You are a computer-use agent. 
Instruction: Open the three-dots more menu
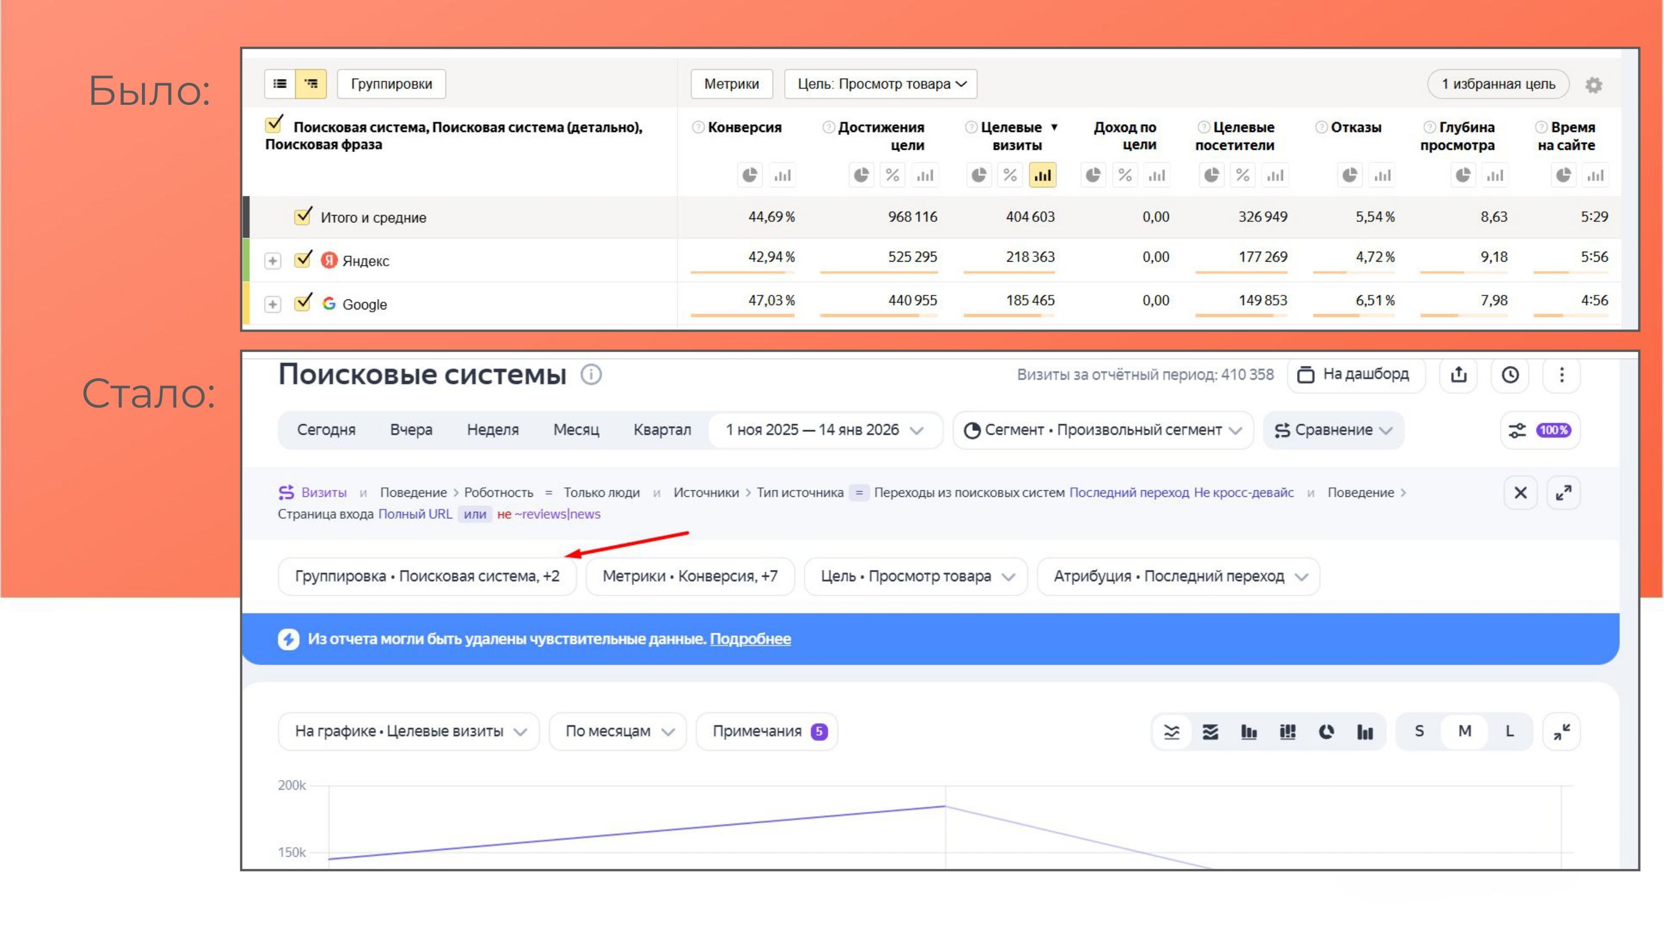pyautogui.click(x=1561, y=375)
